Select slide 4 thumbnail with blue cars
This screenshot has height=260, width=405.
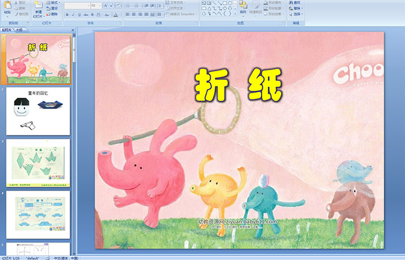pos(38,215)
